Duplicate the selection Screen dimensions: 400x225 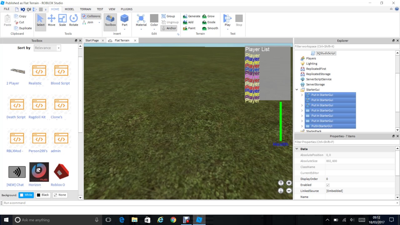pyautogui.click(x=23, y=28)
